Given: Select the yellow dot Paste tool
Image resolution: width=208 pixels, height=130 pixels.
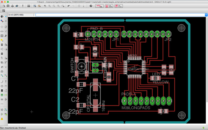Looking at the screenshot, I should tap(2, 40).
